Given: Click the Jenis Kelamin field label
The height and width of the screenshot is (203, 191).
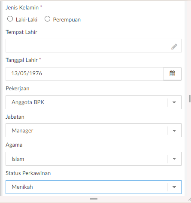Looking at the screenshot, I should [x=22, y=7].
